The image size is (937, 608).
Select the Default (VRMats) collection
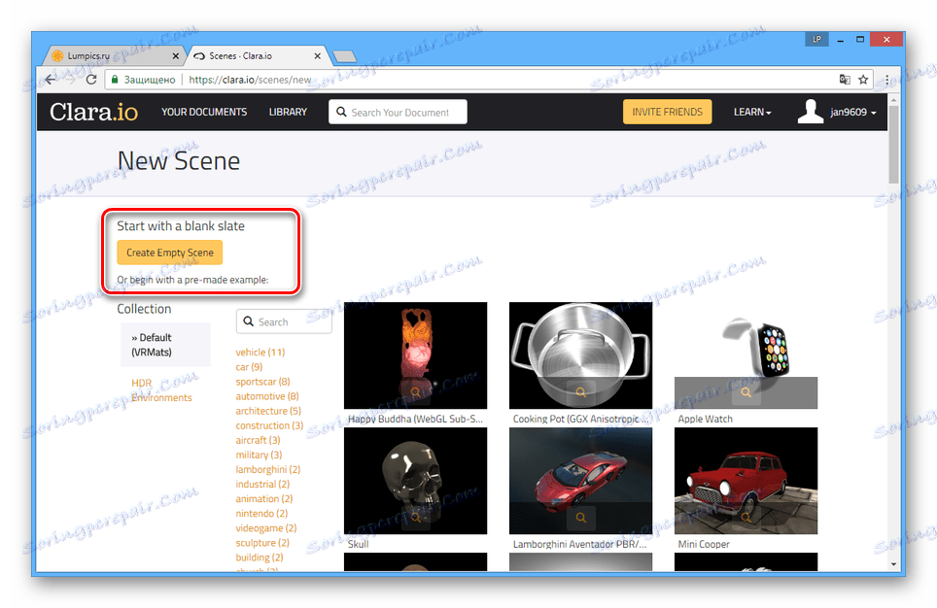click(x=165, y=345)
